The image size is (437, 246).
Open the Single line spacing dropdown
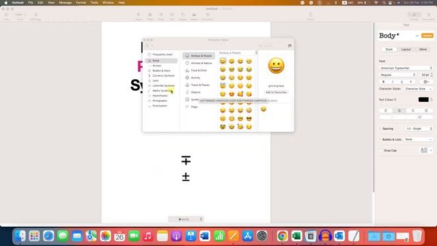tap(419, 128)
